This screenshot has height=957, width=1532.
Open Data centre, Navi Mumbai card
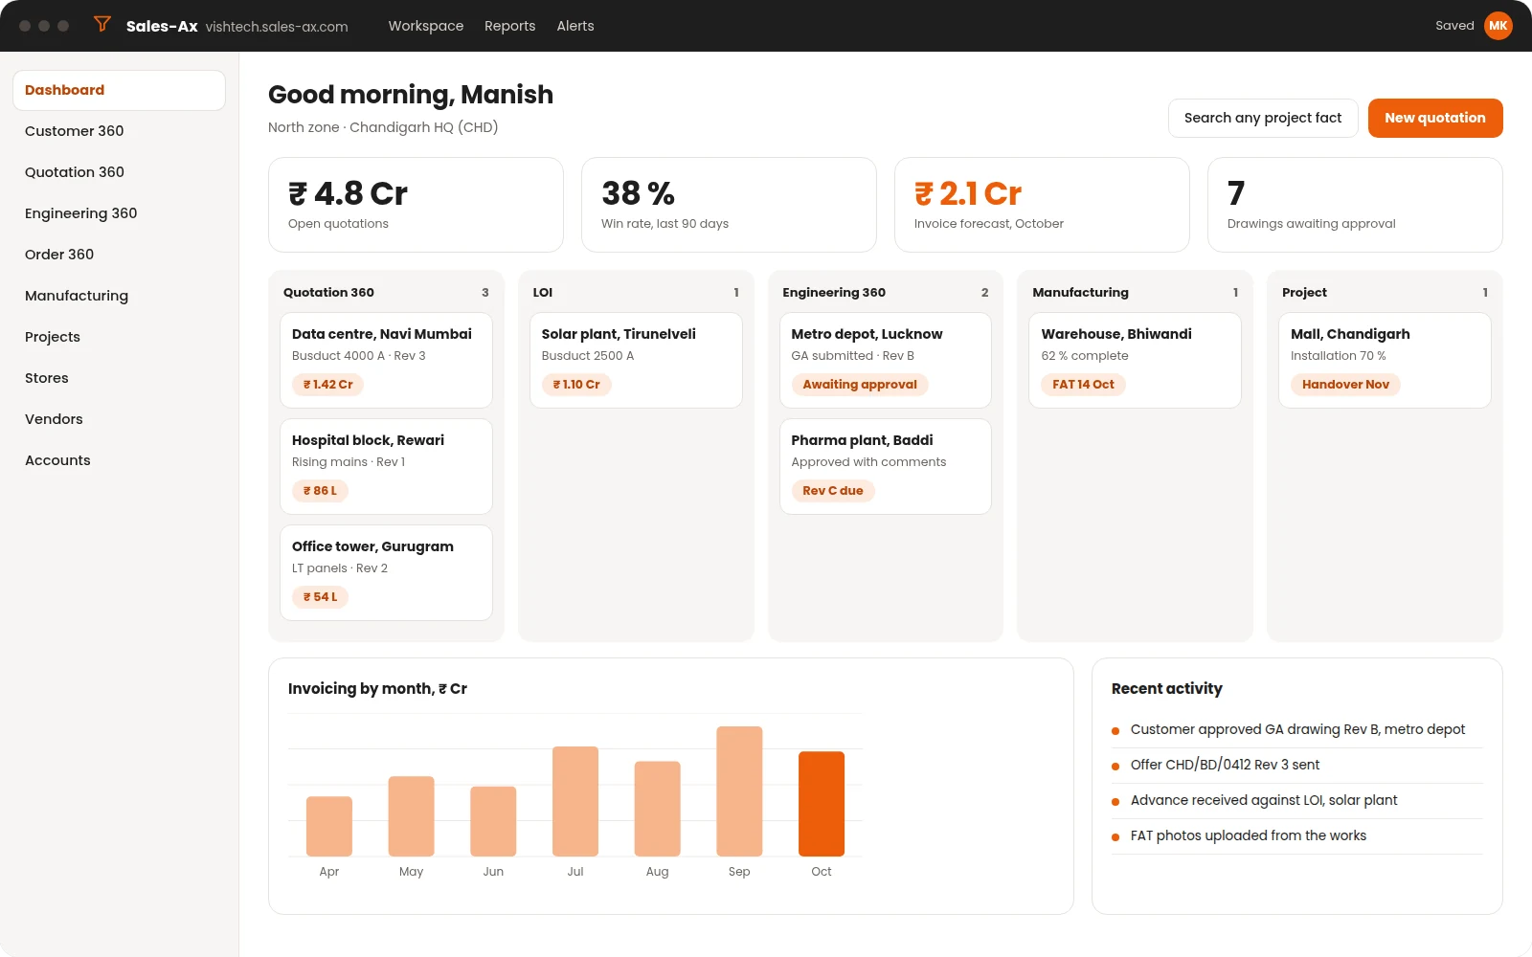click(x=386, y=361)
